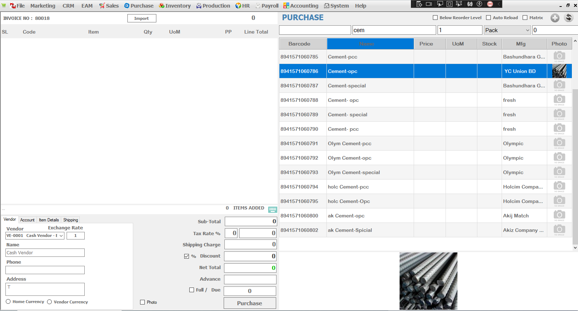The height and width of the screenshot is (311, 578).
Task: Enable the Below Reorder Level checkbox
Action: (435, 18)
